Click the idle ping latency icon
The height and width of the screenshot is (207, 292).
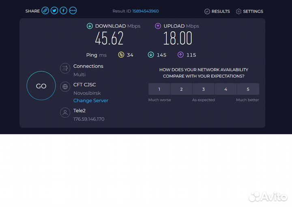click(x=121, y=55)
